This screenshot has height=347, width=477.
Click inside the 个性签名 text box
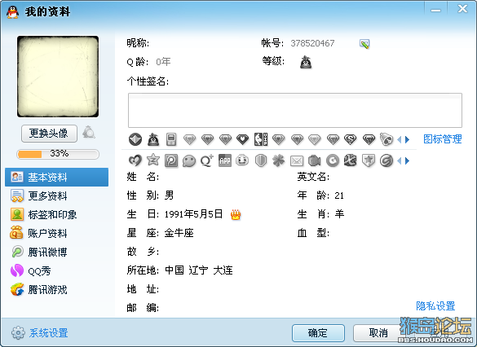[x=295, y=110]
